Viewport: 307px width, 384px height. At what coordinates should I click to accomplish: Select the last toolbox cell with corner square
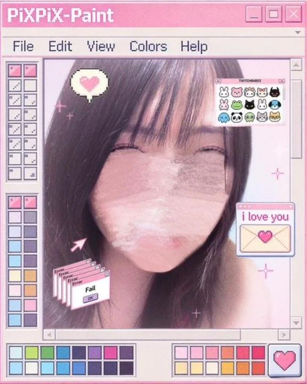coord(30,174)
